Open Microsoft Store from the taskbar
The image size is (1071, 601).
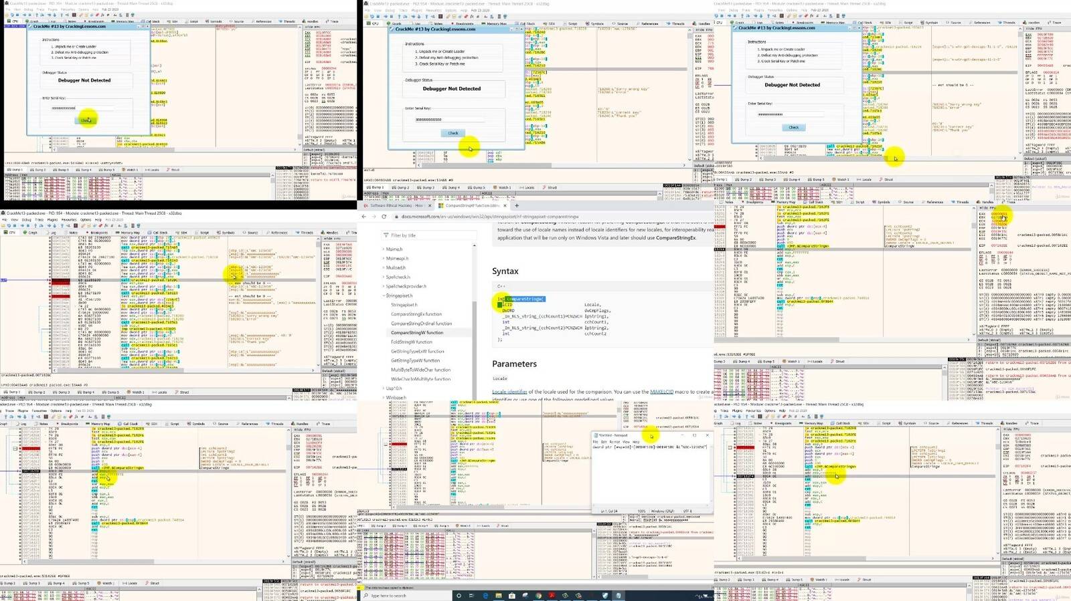click(x=511, y=596)
